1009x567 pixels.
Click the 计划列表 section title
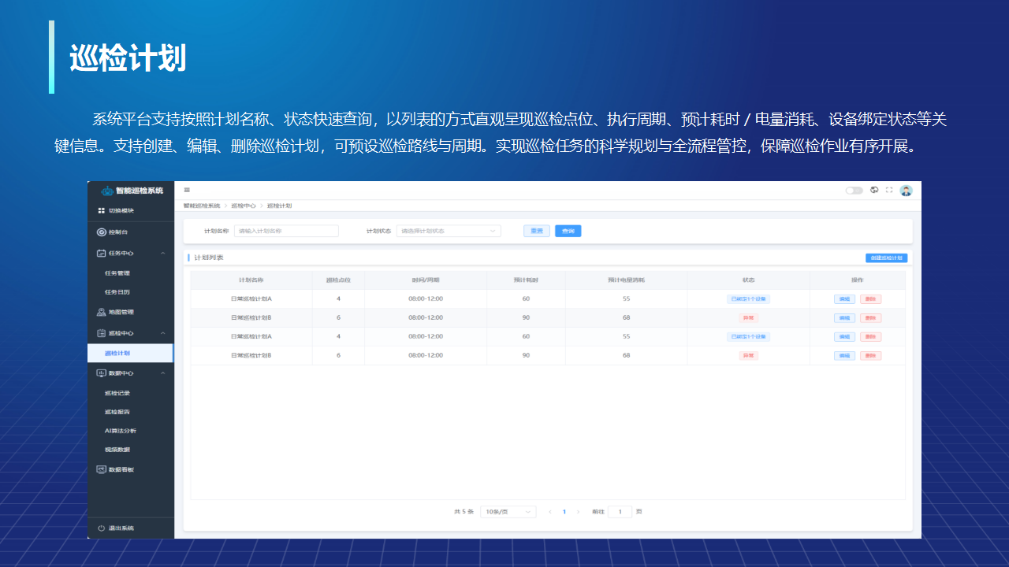pyautogui.click(x=208, y=258)
